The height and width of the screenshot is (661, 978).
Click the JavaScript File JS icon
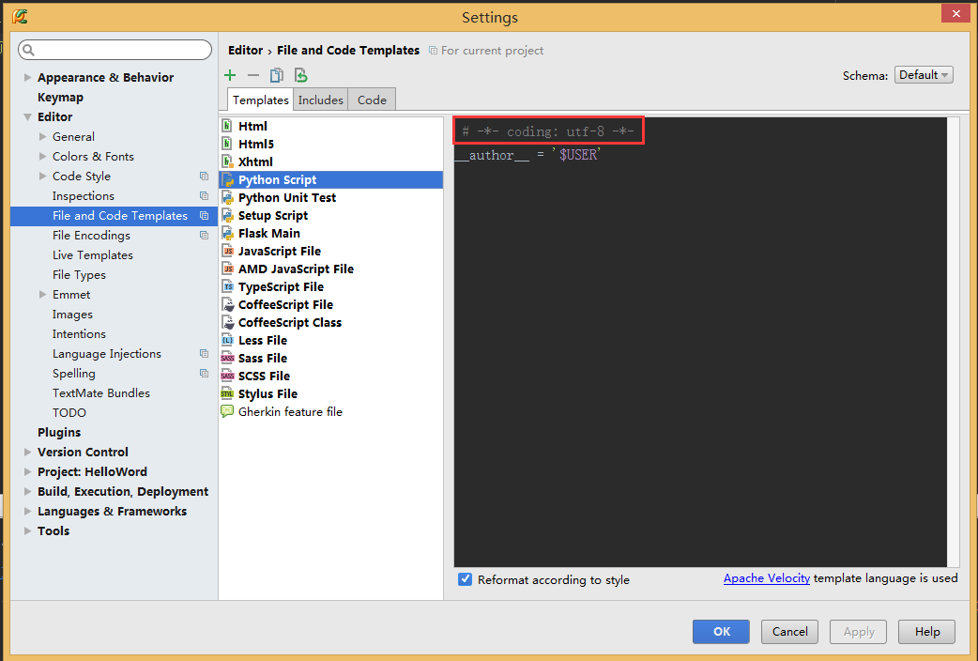[228, 251]
